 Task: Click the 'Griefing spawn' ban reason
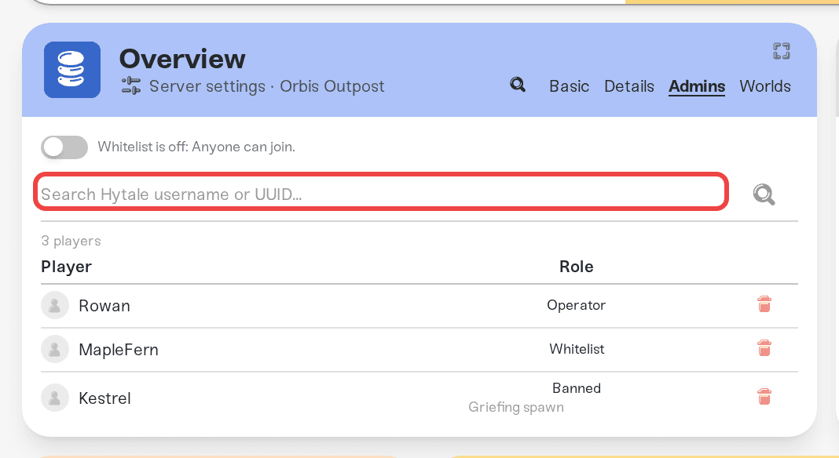pyautogui.click(x=516, y=407)
